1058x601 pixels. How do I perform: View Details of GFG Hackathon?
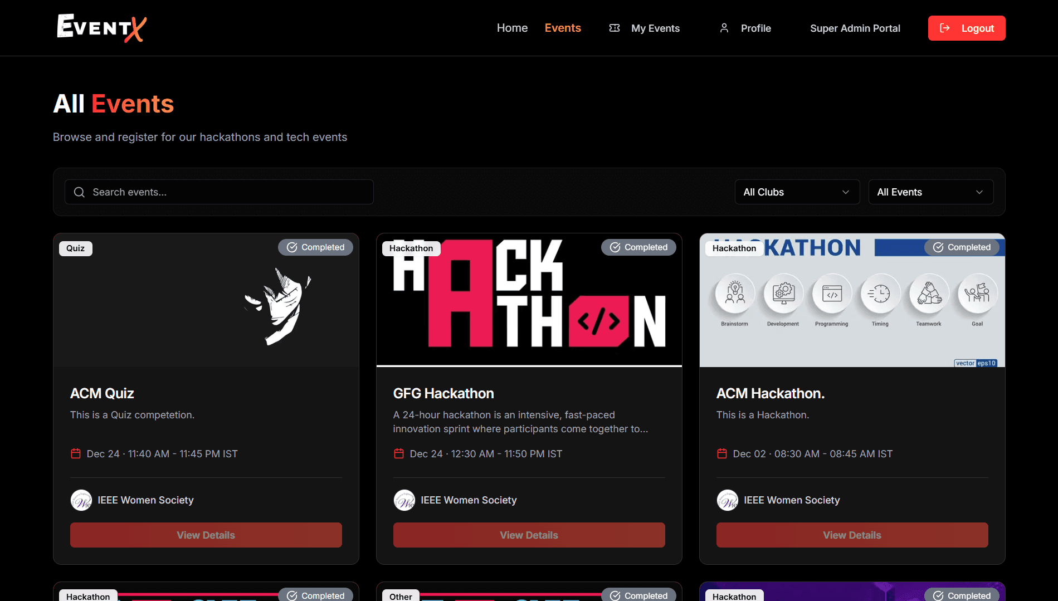(x=529, y=535)
